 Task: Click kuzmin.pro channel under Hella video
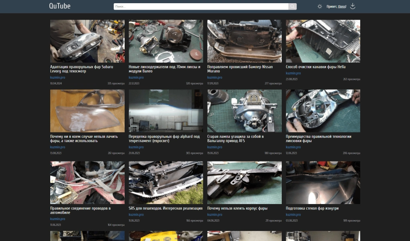click(293, 73)
